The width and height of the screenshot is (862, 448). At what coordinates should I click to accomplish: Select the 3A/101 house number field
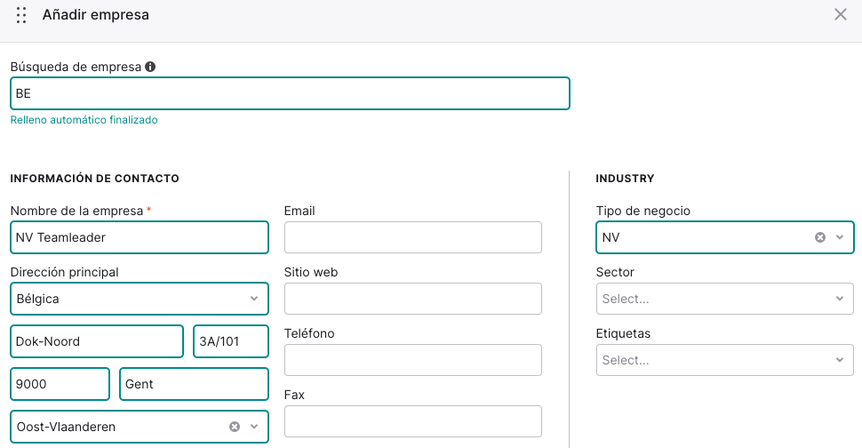point(231,341)
